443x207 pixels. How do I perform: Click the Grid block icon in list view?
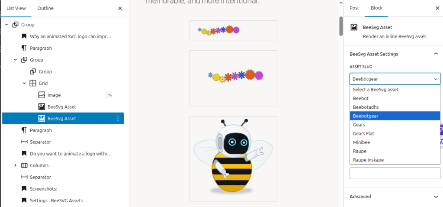click(x=33, y=84)
